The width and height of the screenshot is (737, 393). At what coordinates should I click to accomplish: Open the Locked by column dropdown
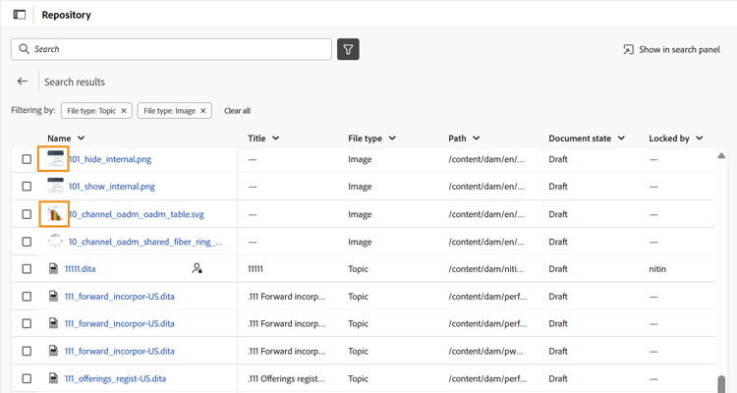pyautogui.click(x=700, y=139)
